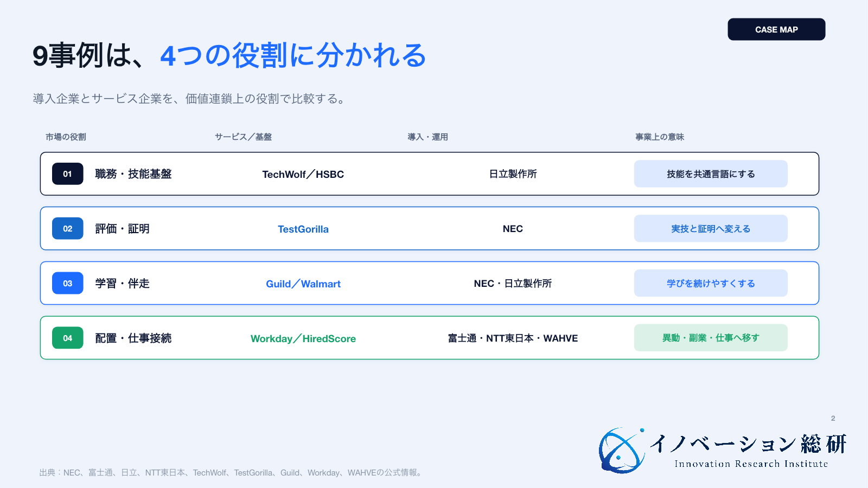Click the Guild／Walmart cell
This screenshot has width=868, height=488.
pyautogui.click(x=303, y=284)
